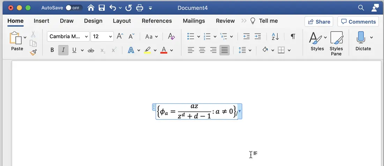The width and height of the screenshot is (384, 166).
Task: Open the Mailings tab
Action: 194,21
